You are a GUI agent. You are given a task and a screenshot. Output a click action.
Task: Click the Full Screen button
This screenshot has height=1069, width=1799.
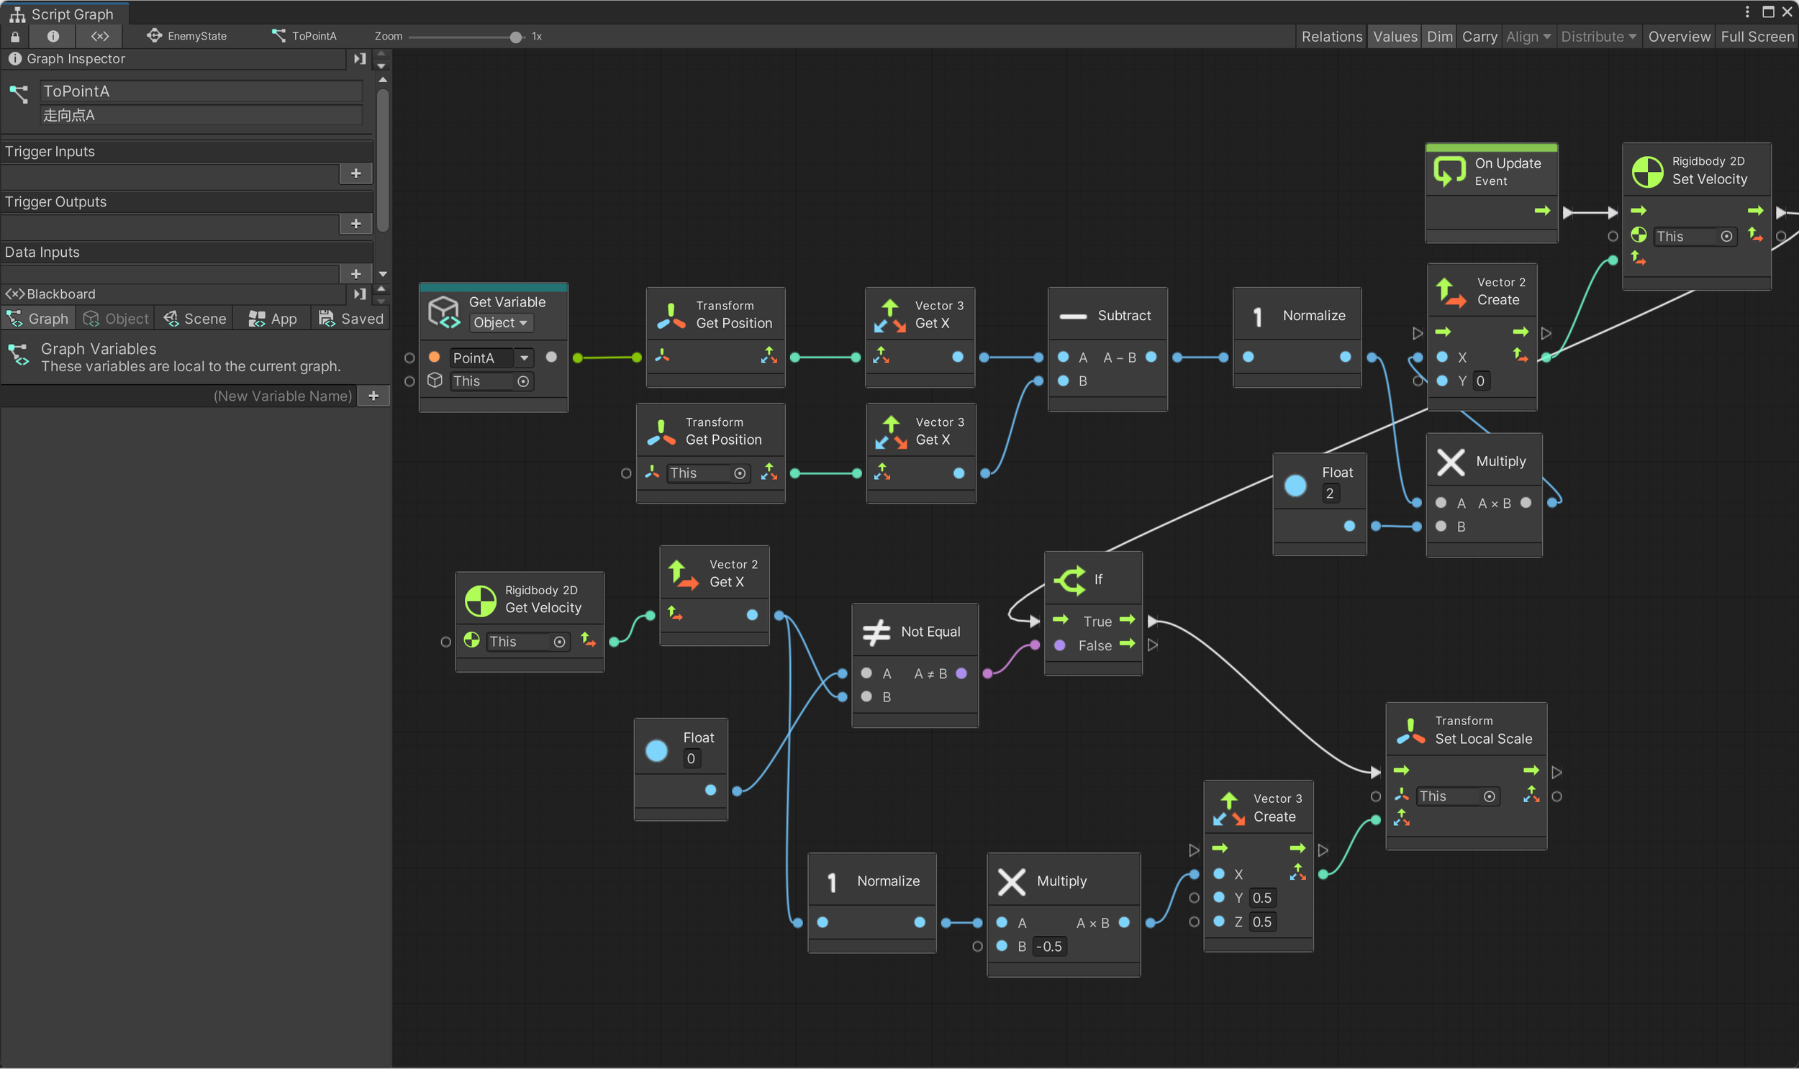(1757, 36)
